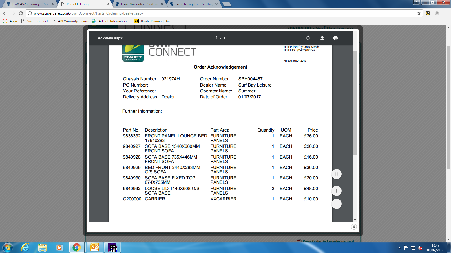Click the £16.00 price
Image resolution: width=451 pixels, height=253 pixels.
[311, 157]
